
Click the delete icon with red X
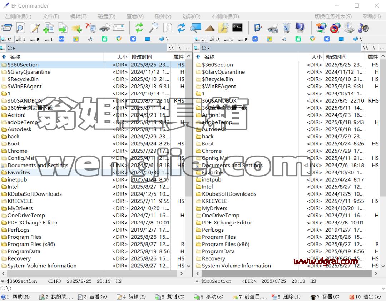click(91, 28)
